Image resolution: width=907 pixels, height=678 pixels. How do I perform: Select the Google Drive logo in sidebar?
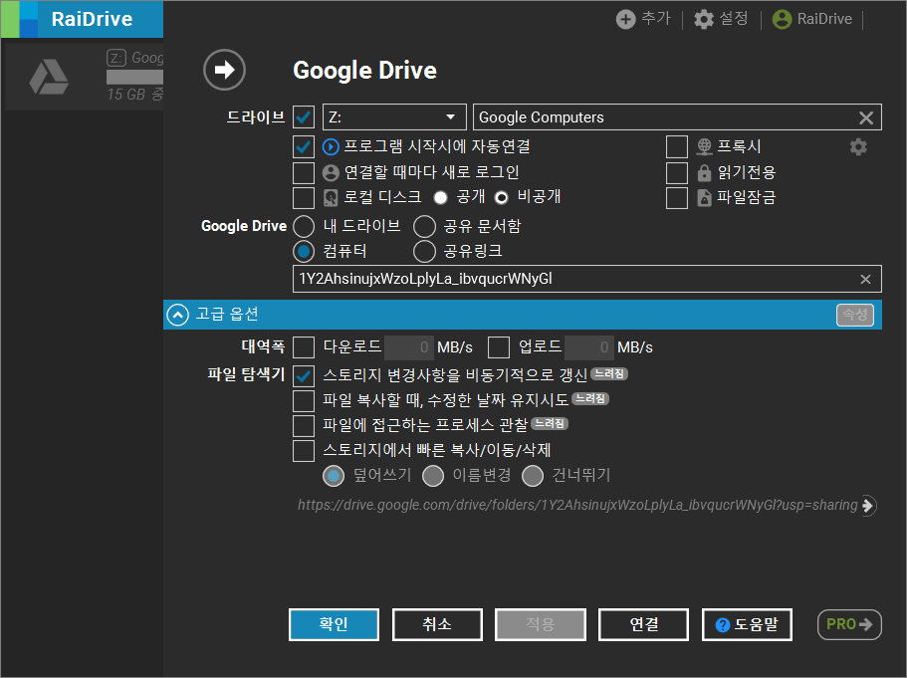pyautogui.click(x=49, y=77)
